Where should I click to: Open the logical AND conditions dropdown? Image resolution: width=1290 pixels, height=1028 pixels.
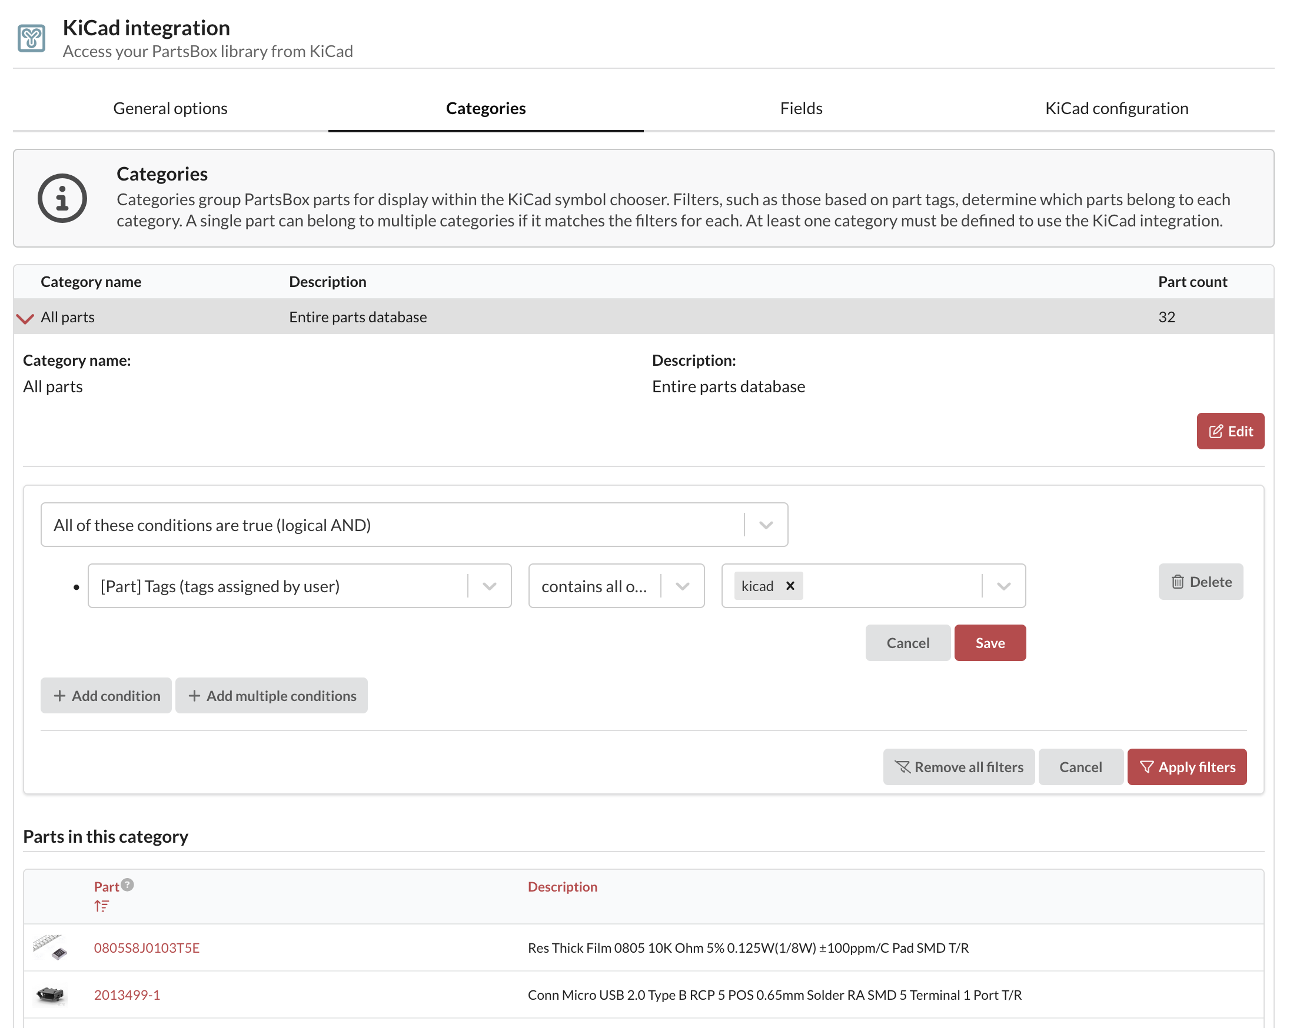(x=414, y=525)
